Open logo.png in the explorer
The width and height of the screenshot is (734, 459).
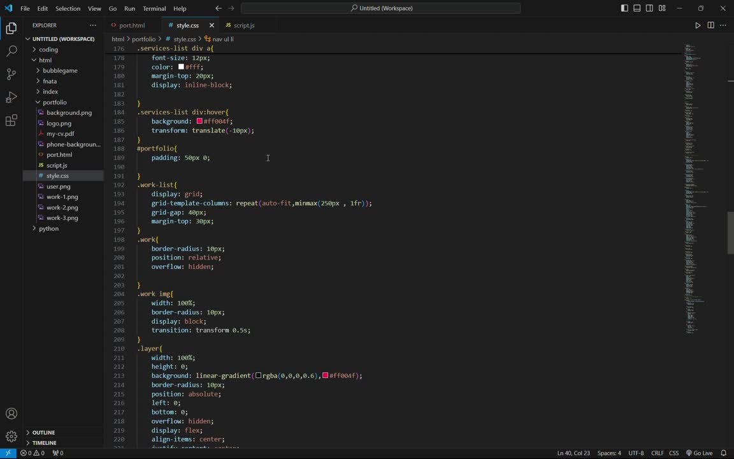(x=59, y=123)
